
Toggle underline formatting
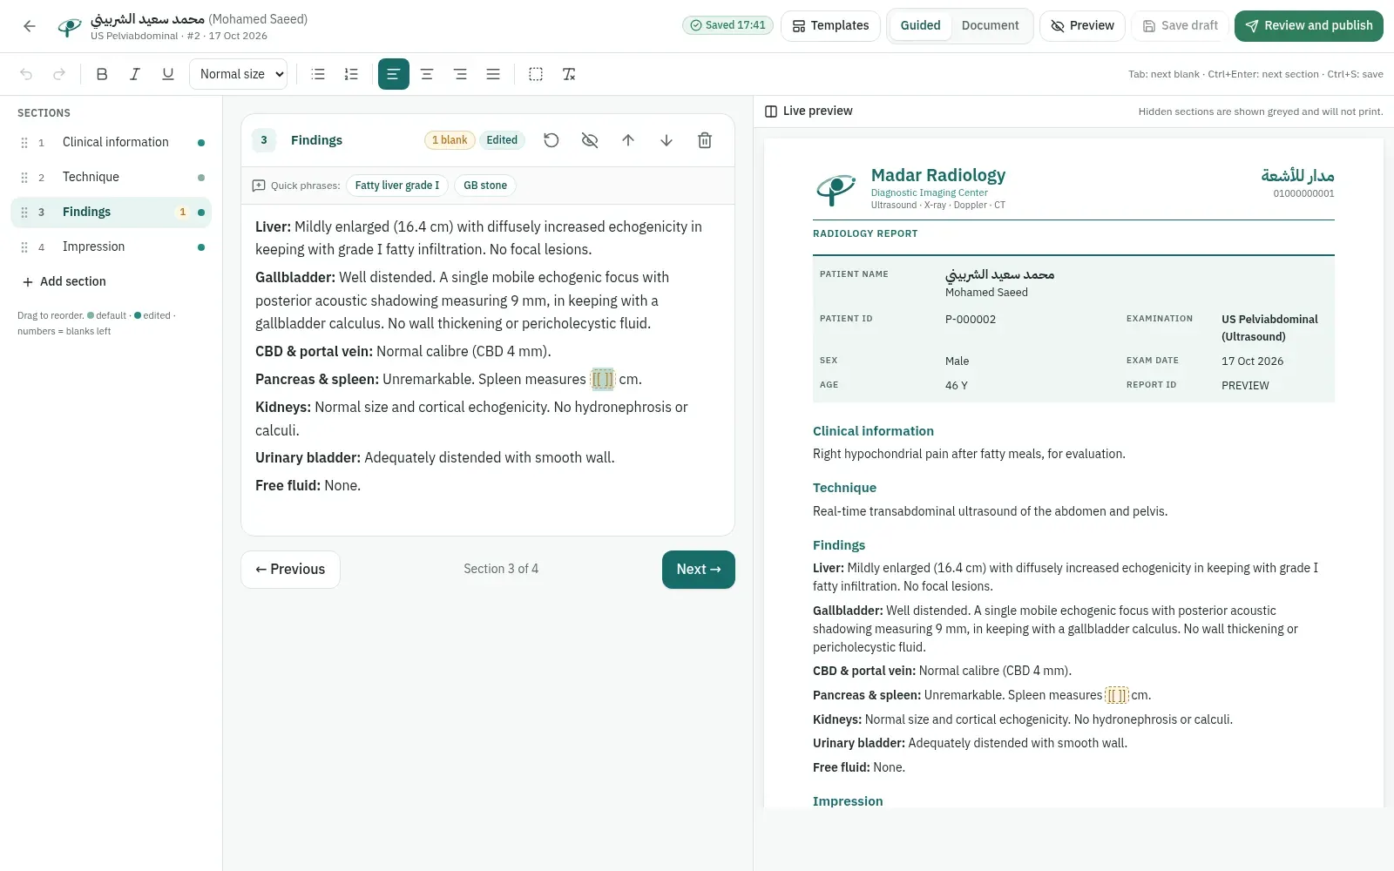coord(168,74)
